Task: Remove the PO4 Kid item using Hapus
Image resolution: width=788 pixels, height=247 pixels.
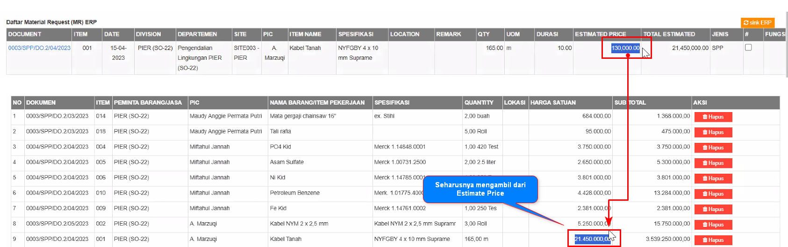Action: click(713, 148)
